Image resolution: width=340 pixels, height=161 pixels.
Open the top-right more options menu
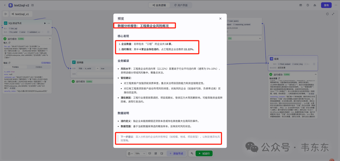pos(336,5)
